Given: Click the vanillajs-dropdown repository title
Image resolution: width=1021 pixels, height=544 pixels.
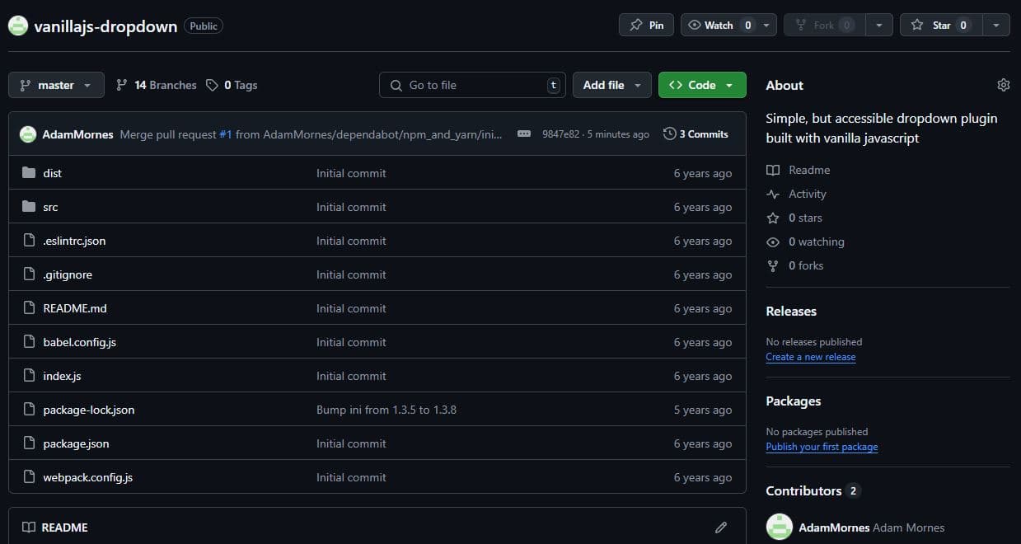Looking at the screenshot, I should click(x=105, y=26).
